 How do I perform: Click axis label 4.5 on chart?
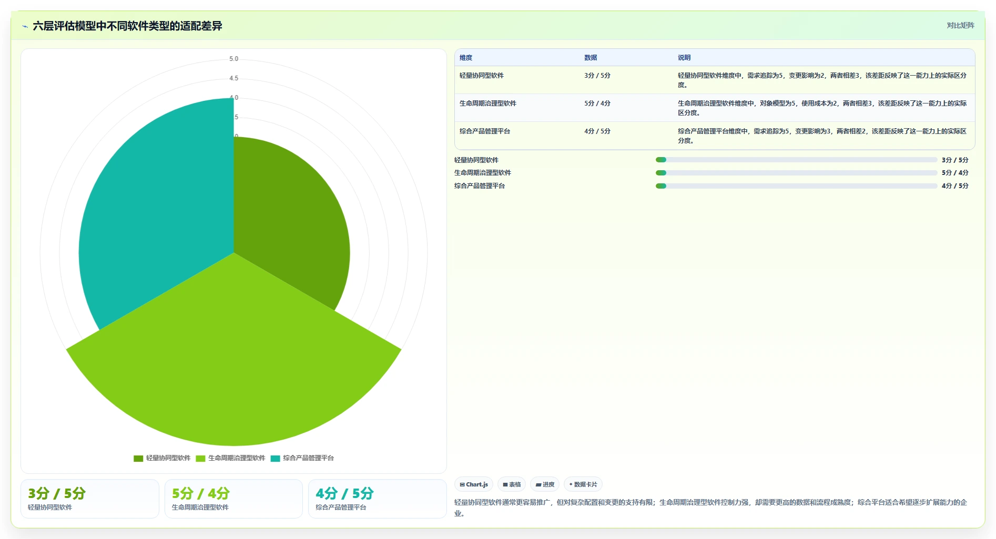coord(233,78)
